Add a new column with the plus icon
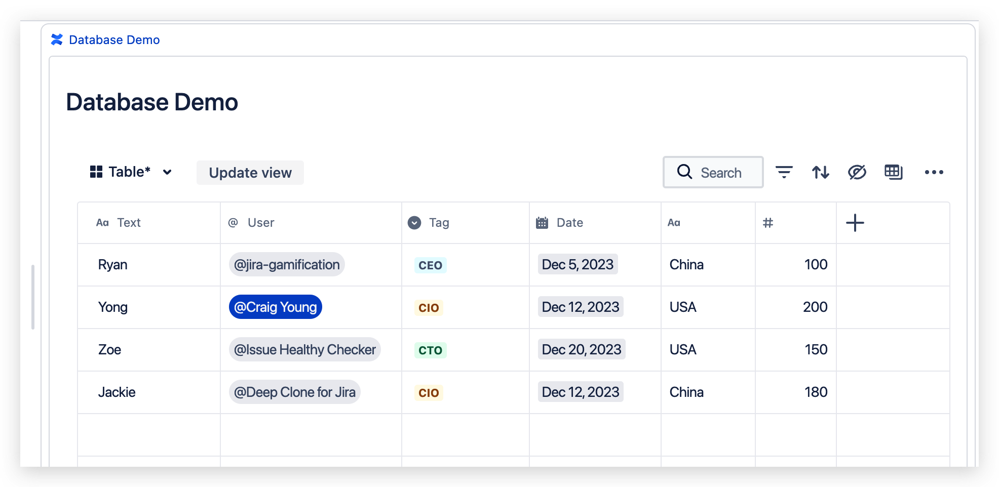Viewport: 999px width, 487px height. pyautogui.click(x=856, y=223)
